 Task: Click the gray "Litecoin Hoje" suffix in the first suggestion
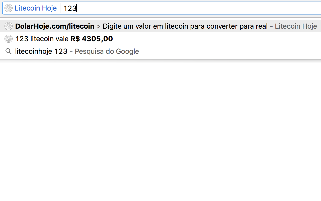coord(296,26)
